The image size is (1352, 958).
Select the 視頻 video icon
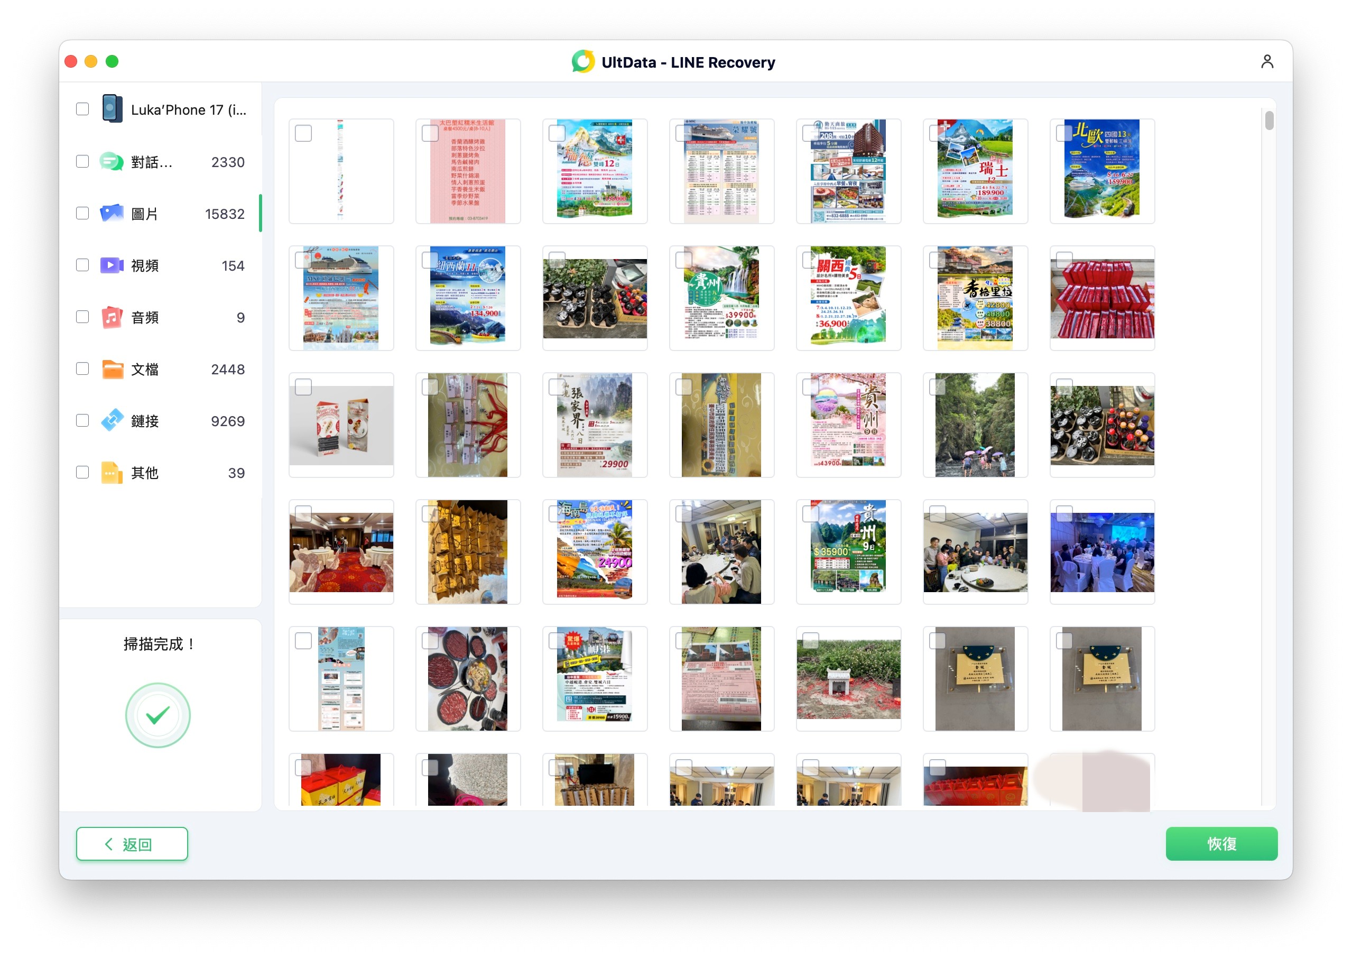pyautogui.click(x=112, y=265)
